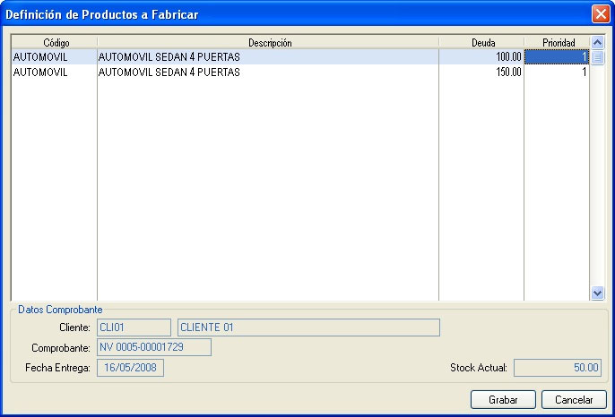Image resolution: width=615 pixels, height=417 pixels.
Task: Click the Comprobante field NV 0005-00001729
Action: coord(153,347)
